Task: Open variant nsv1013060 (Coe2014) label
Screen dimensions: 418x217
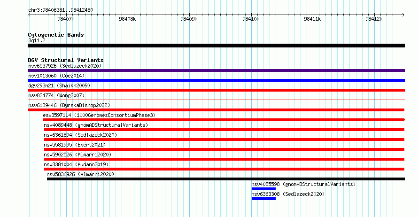Action: pyautogui.click(x=56, y=76)
